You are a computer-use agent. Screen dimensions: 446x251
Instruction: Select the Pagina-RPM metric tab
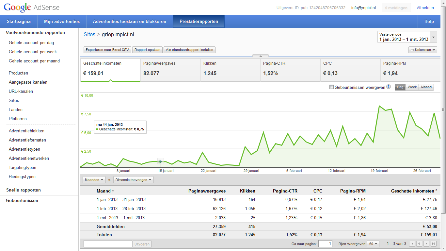pos(410,70)
